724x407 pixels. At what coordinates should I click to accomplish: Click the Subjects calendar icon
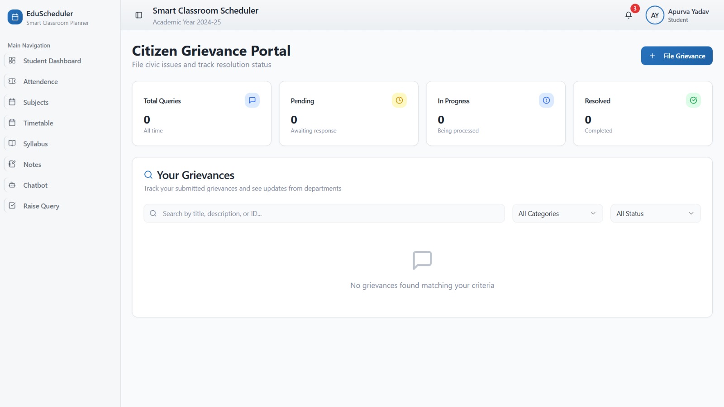tap(12, 102)
